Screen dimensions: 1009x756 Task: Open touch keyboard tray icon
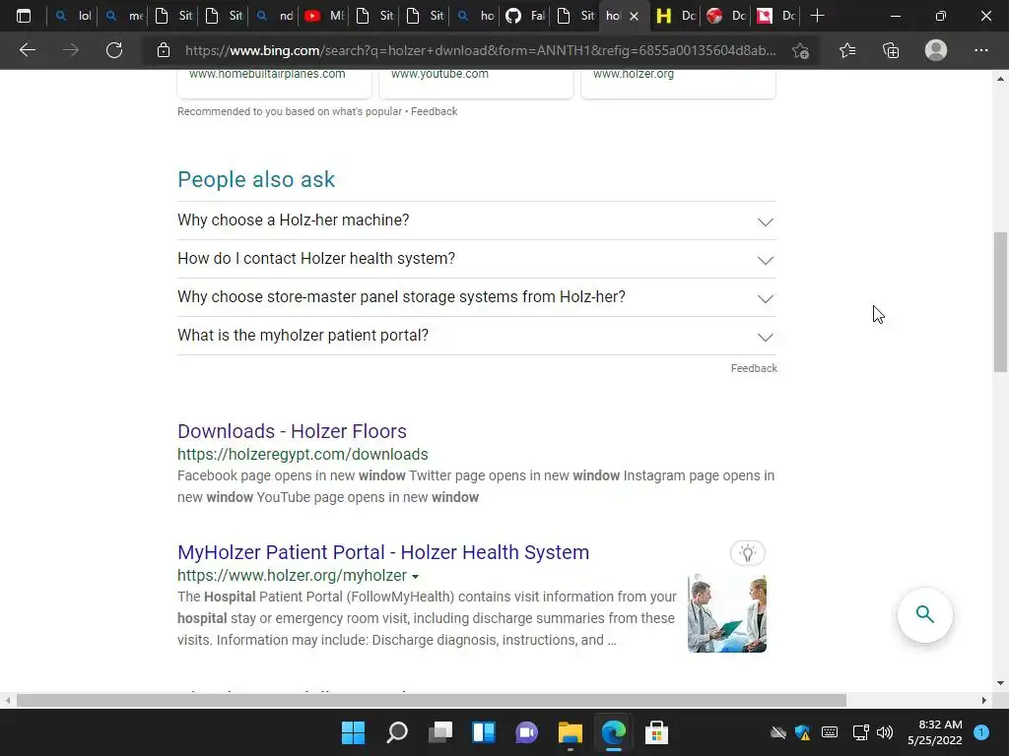click(x=830, y=732)
